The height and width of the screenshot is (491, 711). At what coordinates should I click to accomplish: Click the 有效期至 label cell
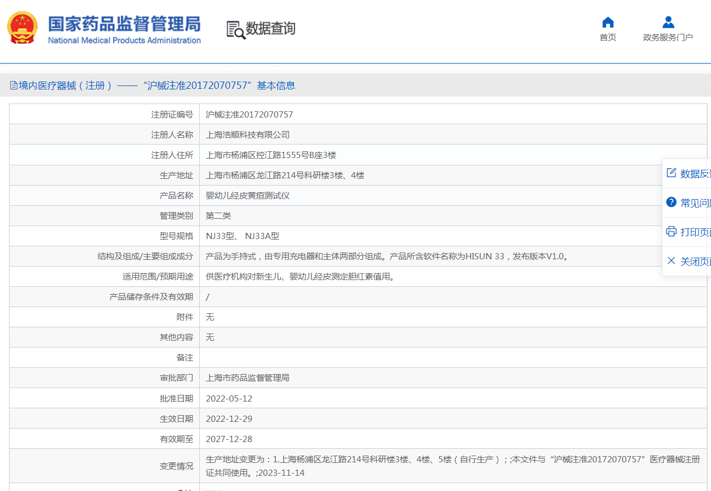pyautogui.click(x=104, y=439)
